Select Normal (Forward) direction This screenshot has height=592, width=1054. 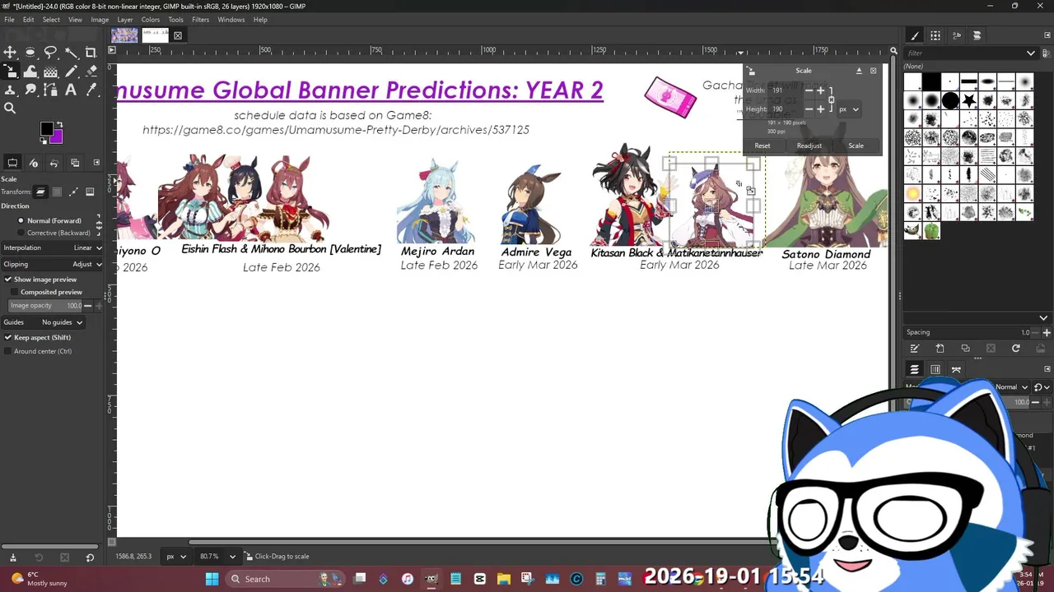(x=49, y=220)
